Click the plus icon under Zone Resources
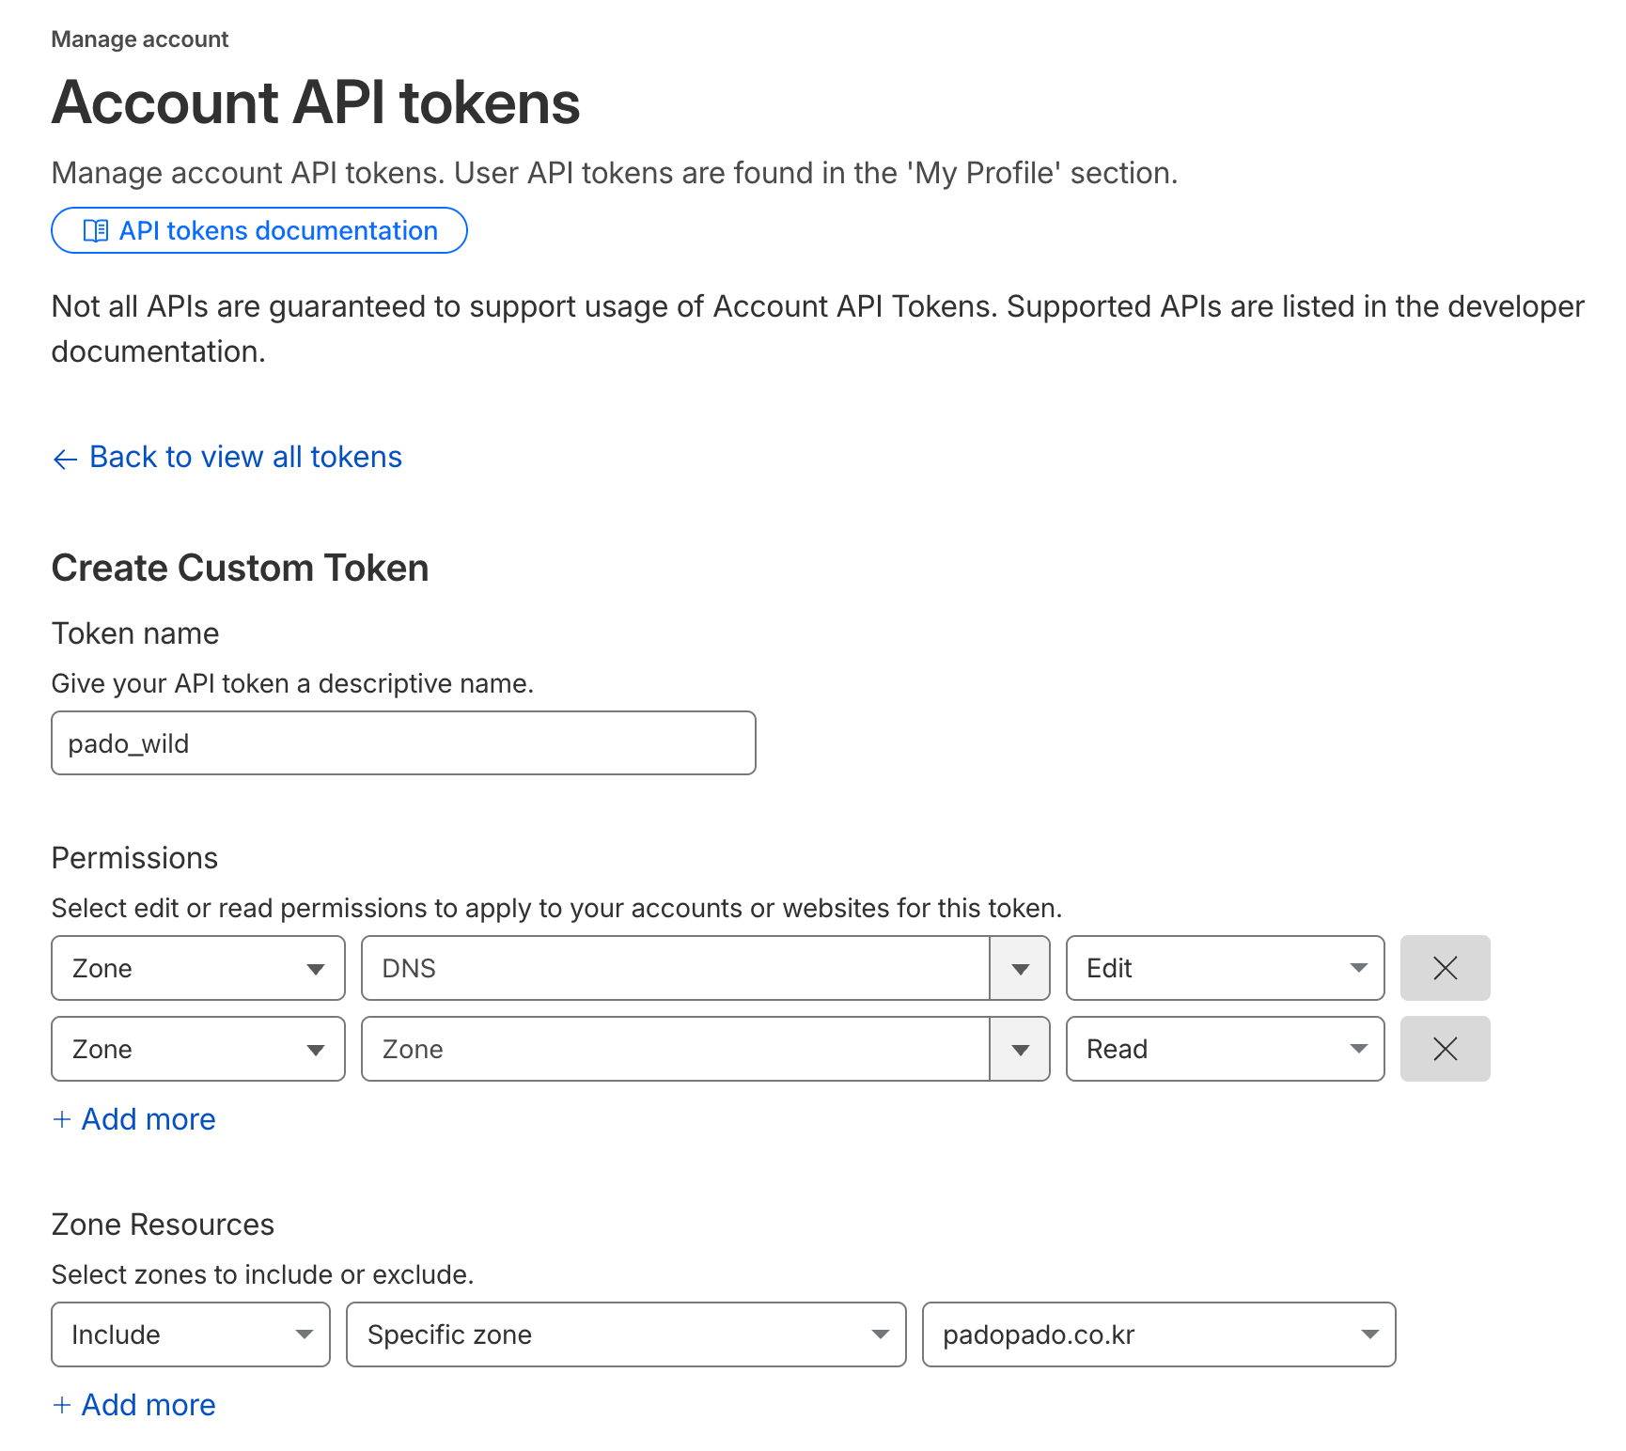The image size is (1626, 1451). (x=62, y=1405)
